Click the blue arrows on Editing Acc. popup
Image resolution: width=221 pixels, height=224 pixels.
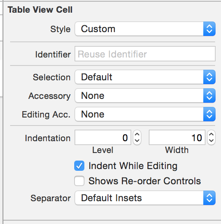pyautogui.click(x=209, y=114)
